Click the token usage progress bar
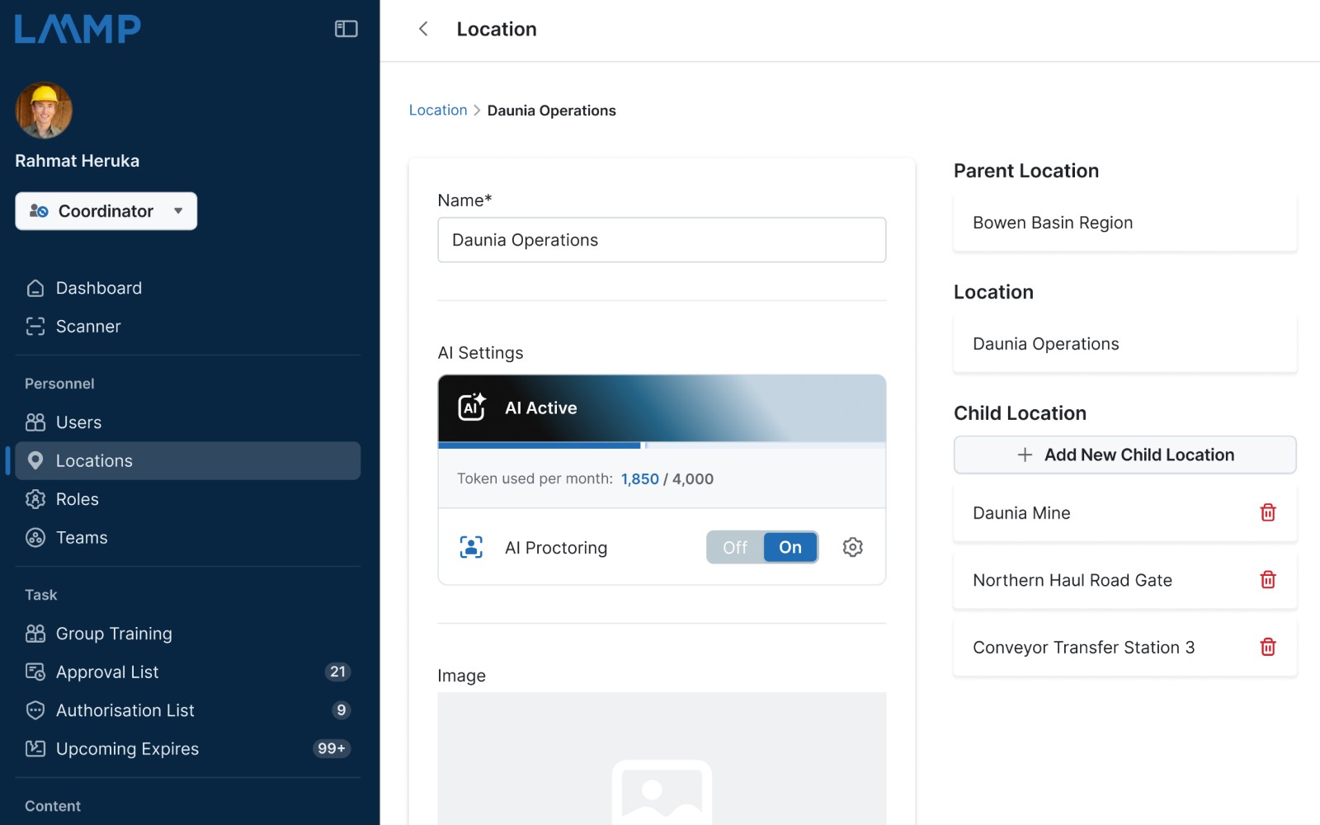 [662, 445]
